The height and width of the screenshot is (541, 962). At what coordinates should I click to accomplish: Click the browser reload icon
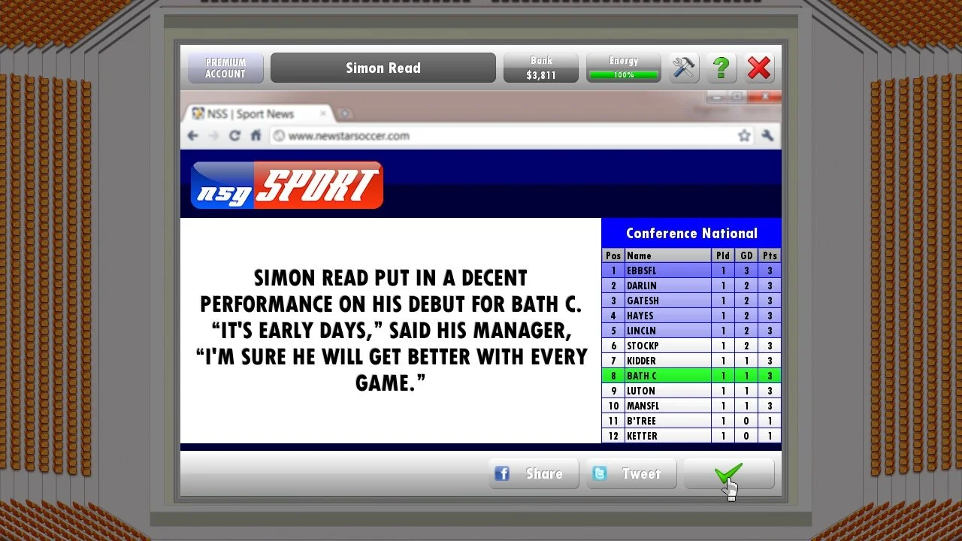click(x=234, y=136)
